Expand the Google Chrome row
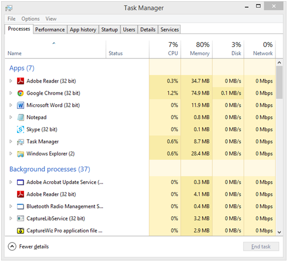Image resolution: width=287 pixels, height=261 pixels. click(x=10, y=93)
